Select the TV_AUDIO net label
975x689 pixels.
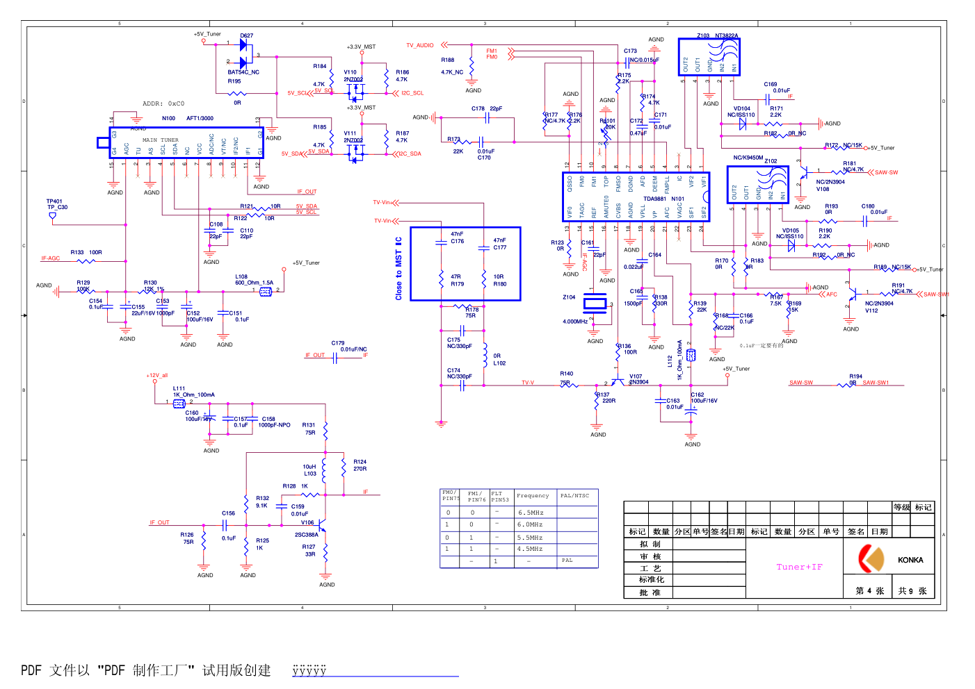pyautogui.click(x=420, y=45)
